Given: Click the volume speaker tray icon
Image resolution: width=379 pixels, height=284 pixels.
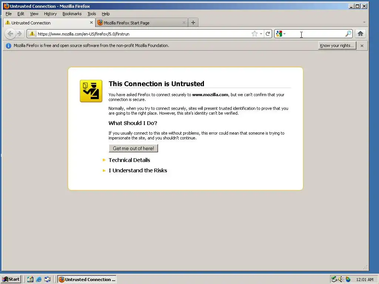Looking at the screenshot, I should pos(341,280).
